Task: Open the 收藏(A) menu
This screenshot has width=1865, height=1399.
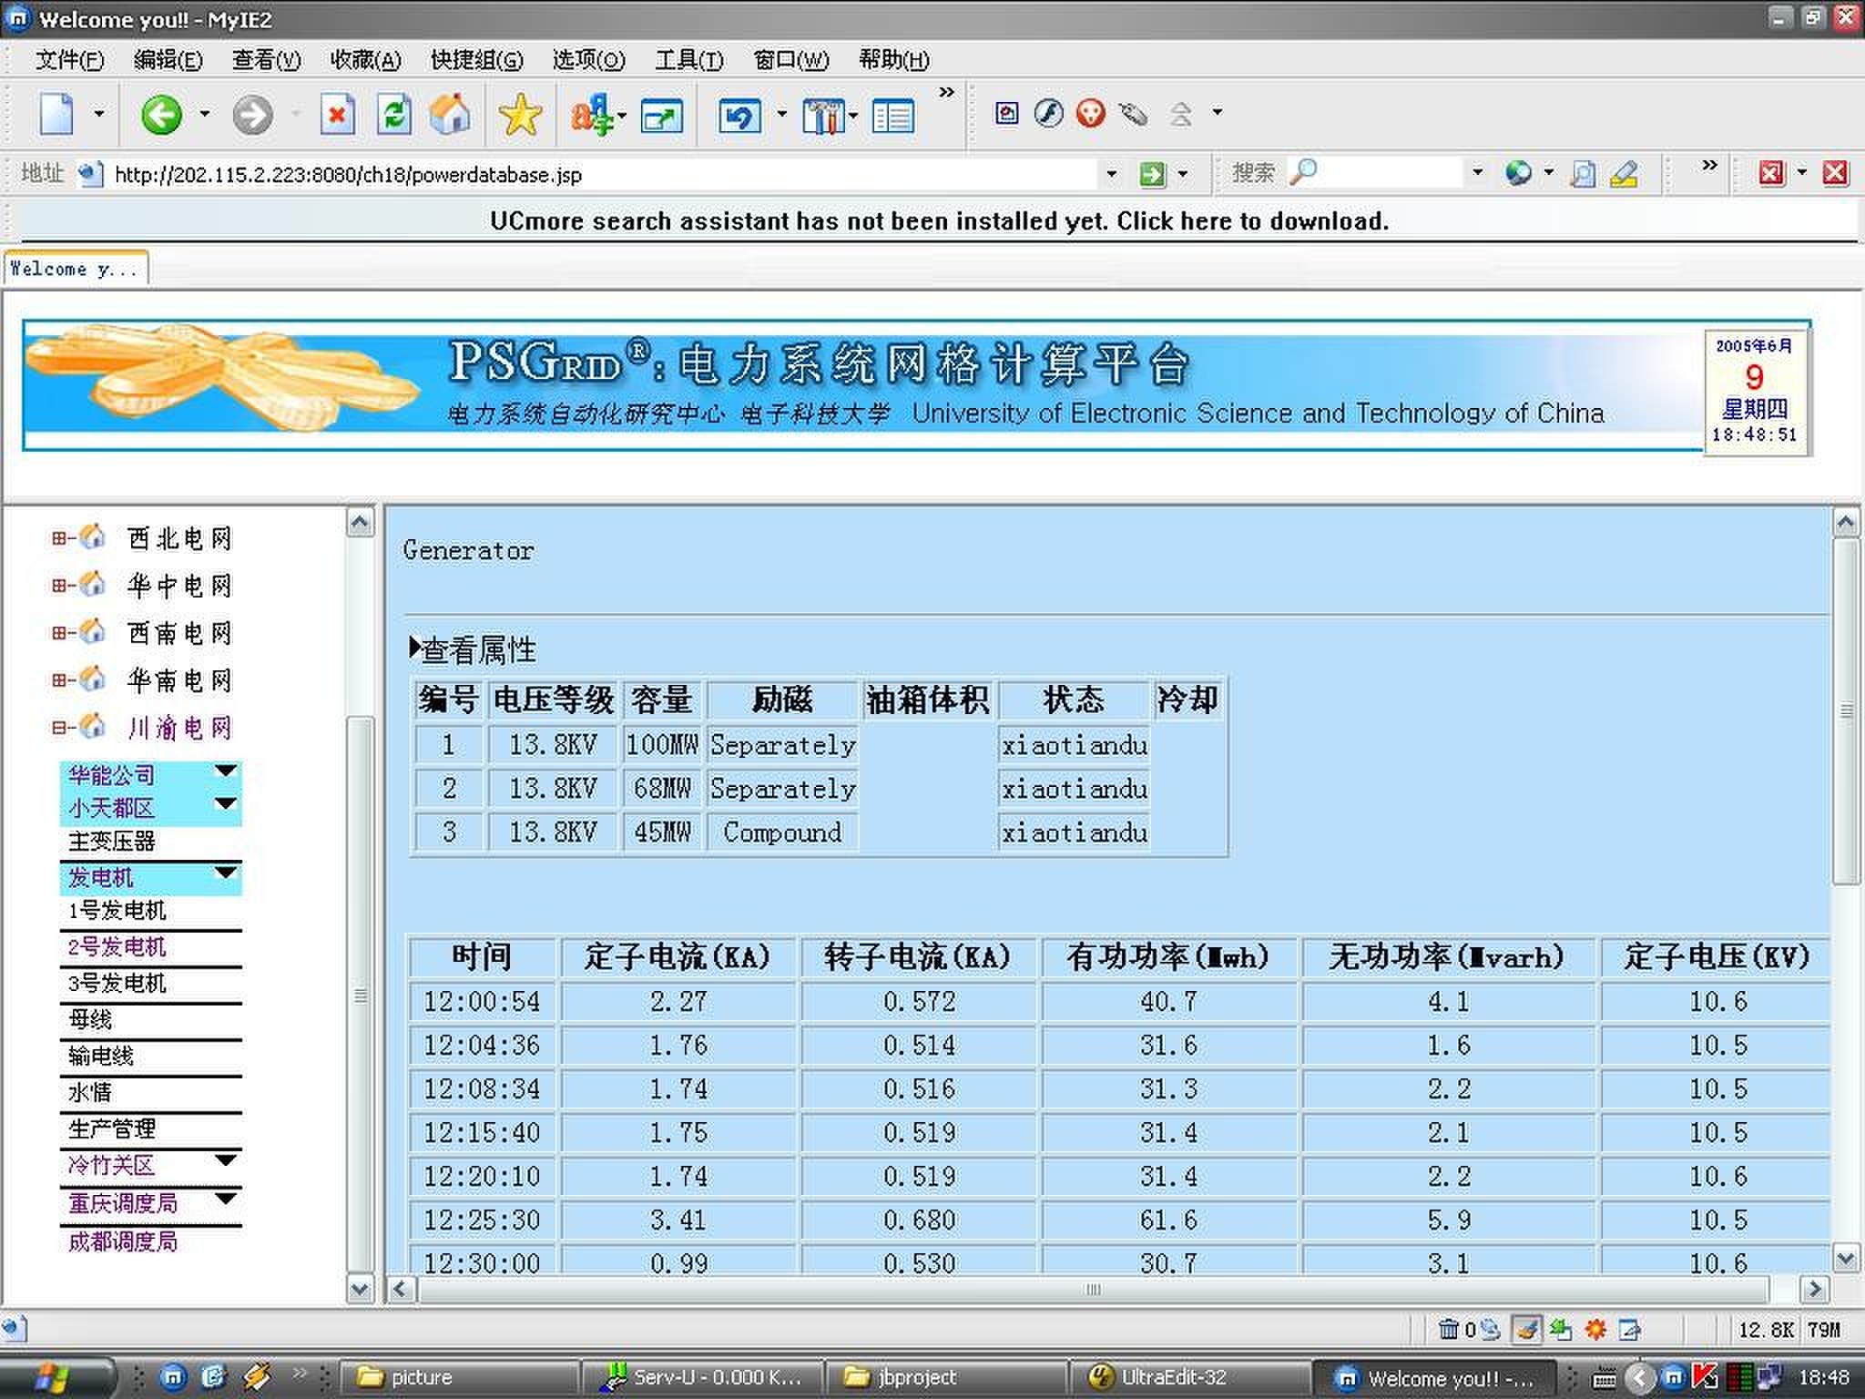Action: (x=365, y=60)
